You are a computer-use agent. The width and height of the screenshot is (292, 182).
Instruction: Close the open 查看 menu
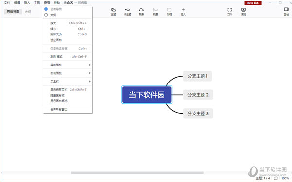tap(47, 3)
